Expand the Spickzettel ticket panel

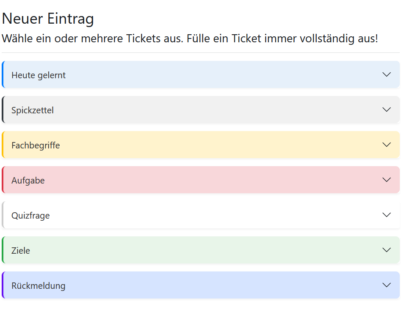pyautogui.click(x=201, y=110)
